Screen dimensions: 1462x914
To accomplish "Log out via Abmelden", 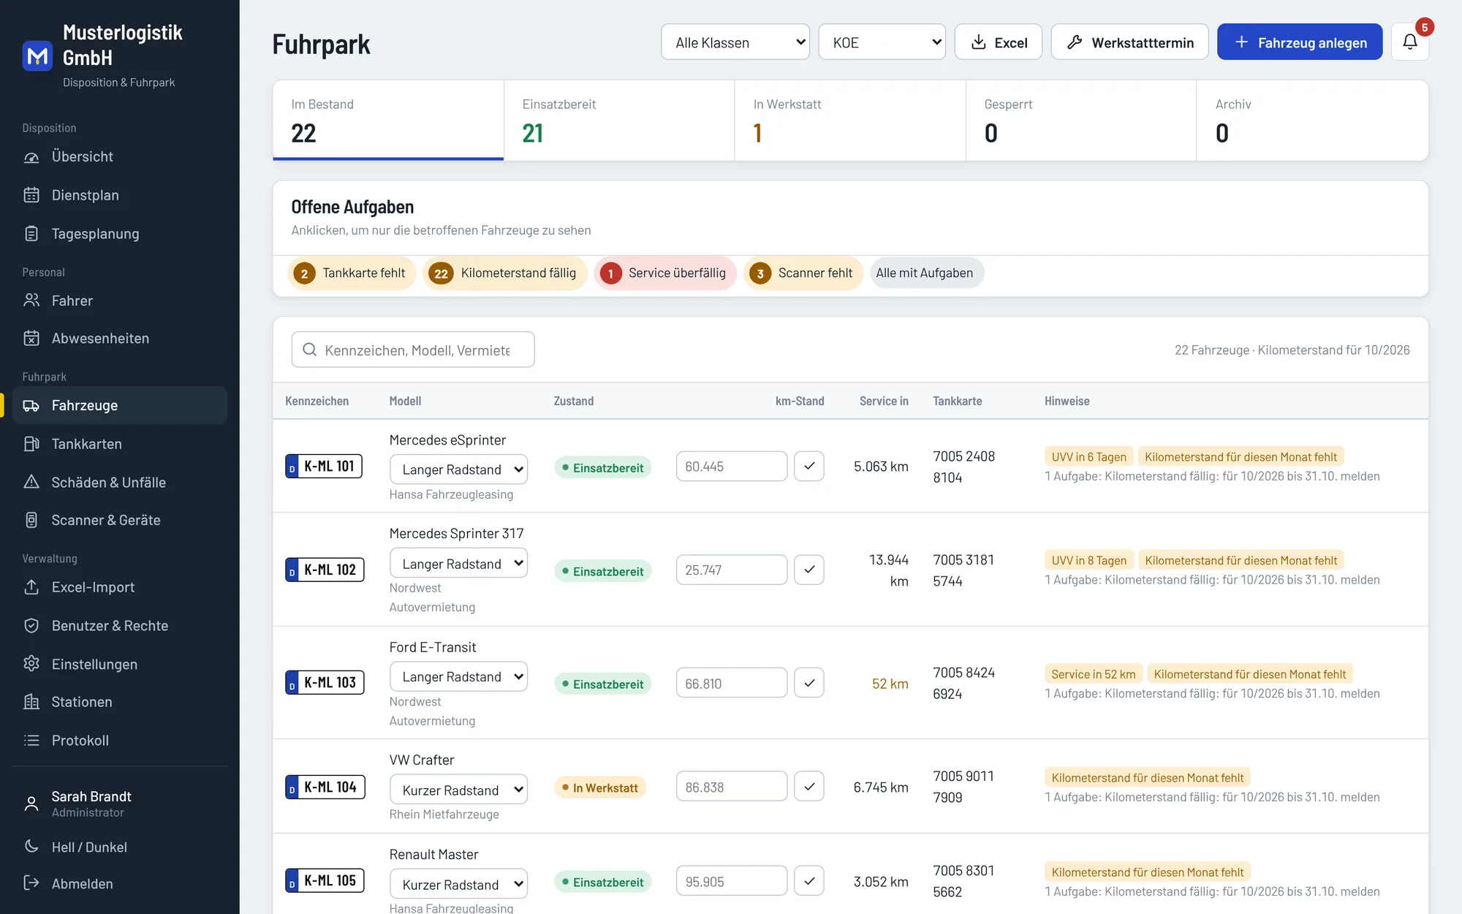I will click(x=120, y=883).
